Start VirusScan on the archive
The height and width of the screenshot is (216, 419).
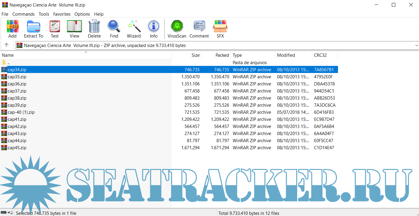pos(177,29)
